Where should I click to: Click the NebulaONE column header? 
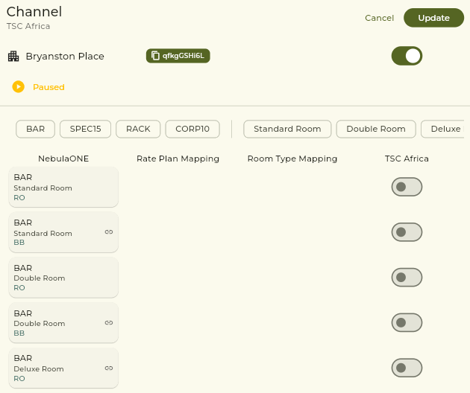tap(63, 159)
